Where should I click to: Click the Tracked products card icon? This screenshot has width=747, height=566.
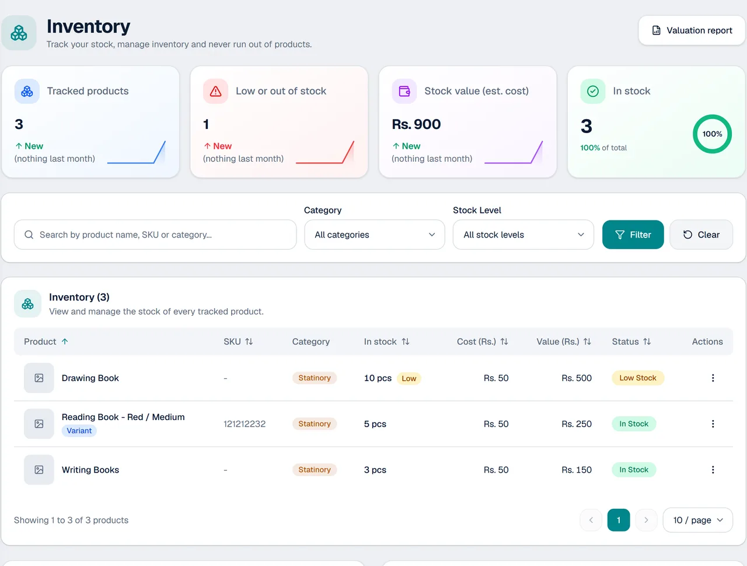[x=27, y=91]
